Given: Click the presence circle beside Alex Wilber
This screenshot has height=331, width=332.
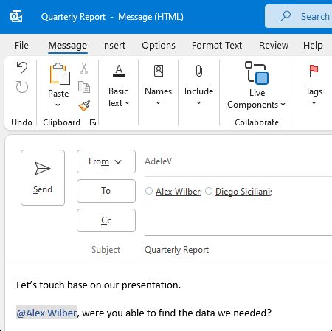Looking at the screenshot, I should 149,191.
